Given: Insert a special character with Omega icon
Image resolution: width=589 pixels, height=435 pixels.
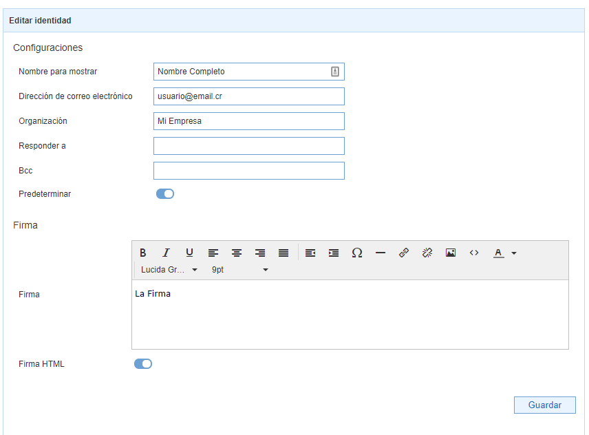Looking at the screenshot, I should (356, 253).
